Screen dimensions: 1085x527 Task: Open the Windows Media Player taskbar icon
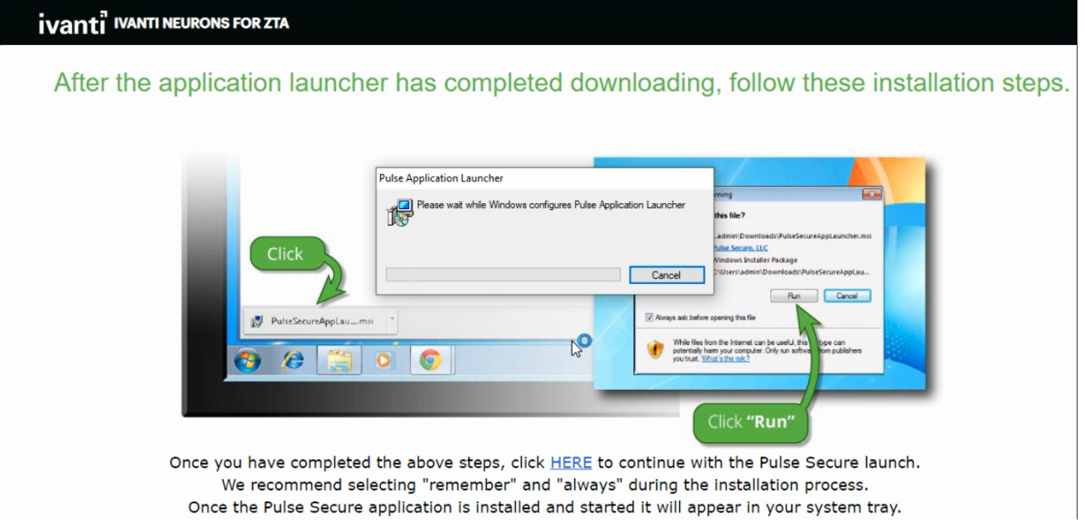383,362
